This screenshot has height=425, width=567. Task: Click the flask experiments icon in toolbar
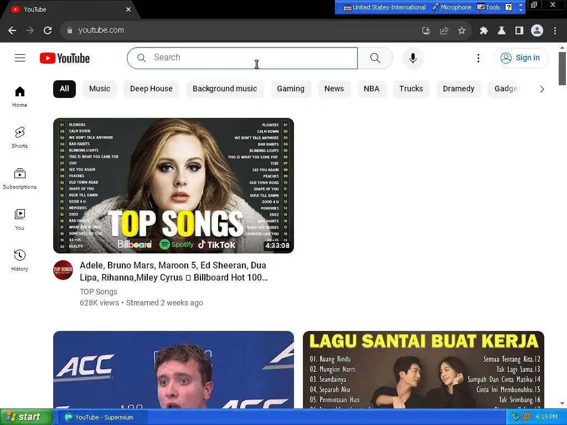pos(502,31)
